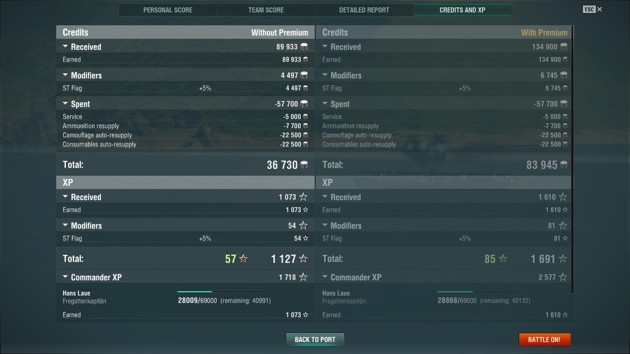Close the results screen with ESC X
The height and width of the screenshot is (354, 630).
593,9
